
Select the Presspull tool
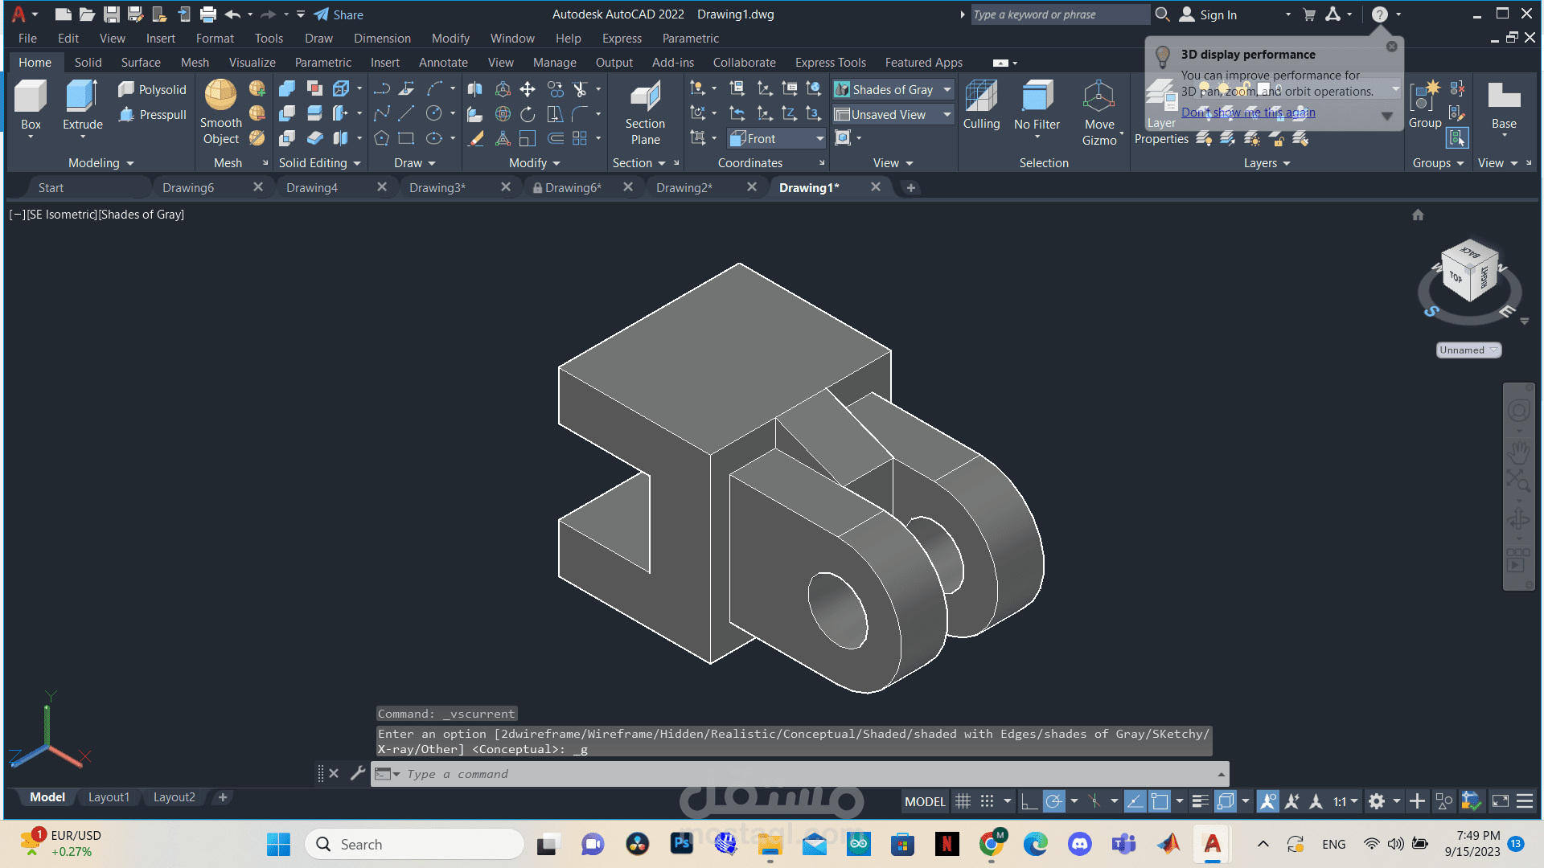(x=153, y=115)
